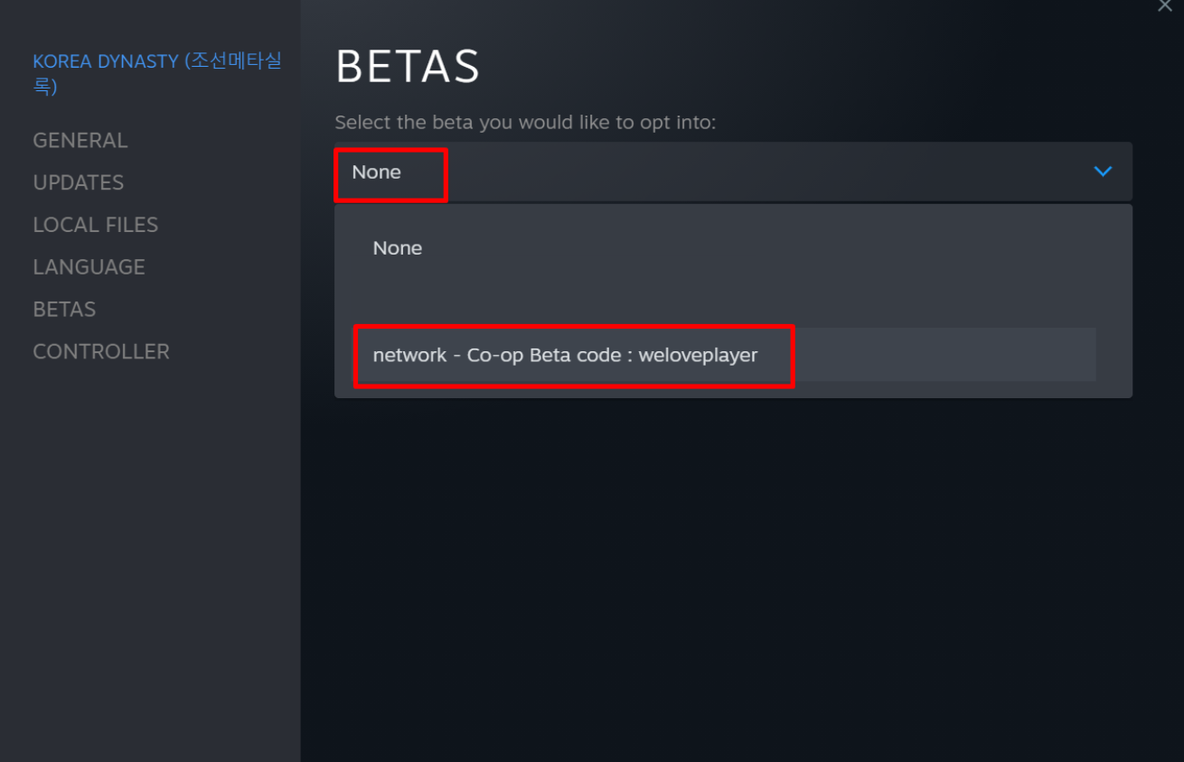
Task: Click empty sidebar space below CONTROLLER
Action: pos(149,542)
